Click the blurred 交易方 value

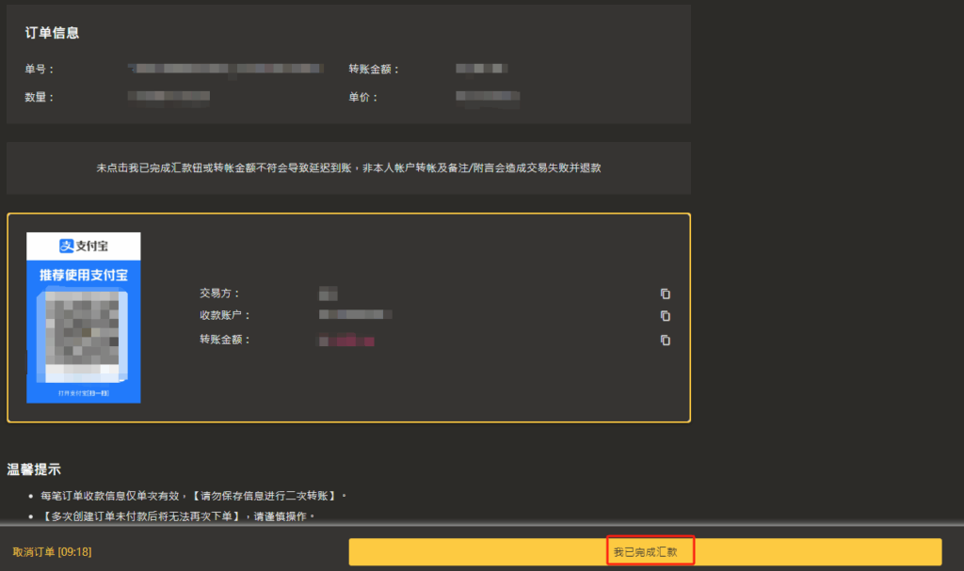pos(328,293)
